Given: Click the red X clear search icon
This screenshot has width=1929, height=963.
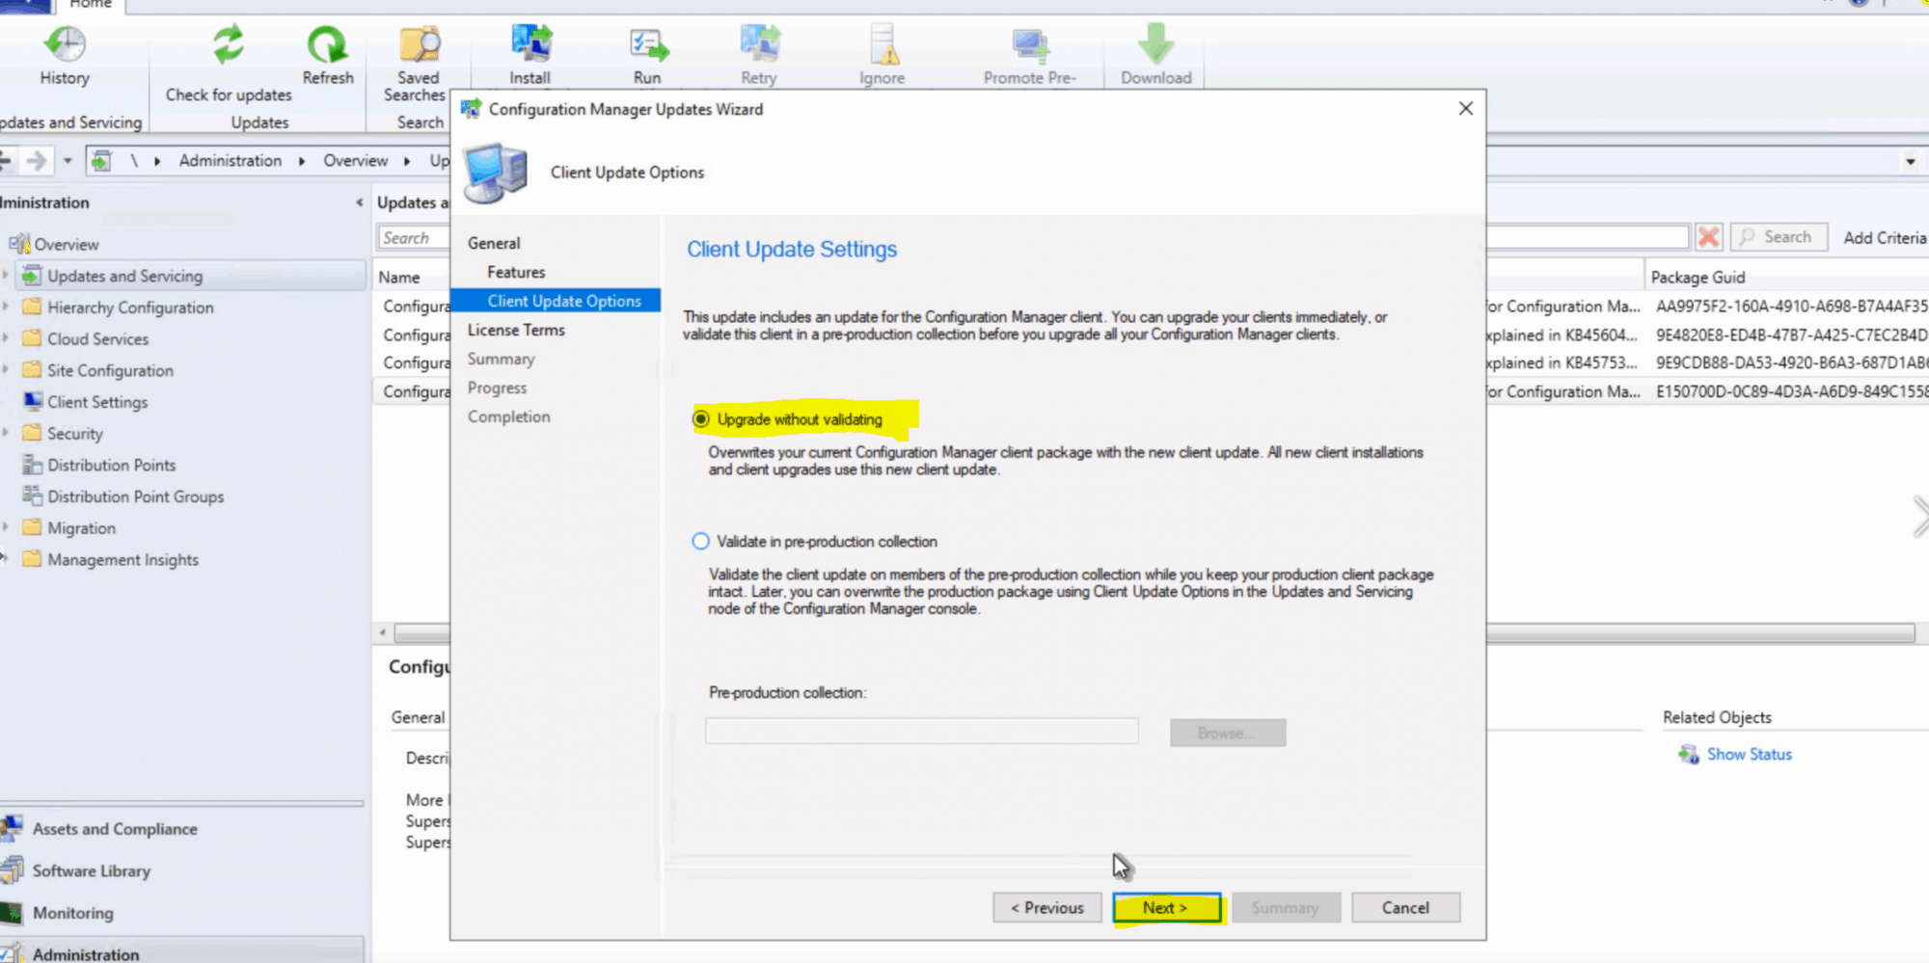Looking at the screenshot, I should (x=1708, y=237).
